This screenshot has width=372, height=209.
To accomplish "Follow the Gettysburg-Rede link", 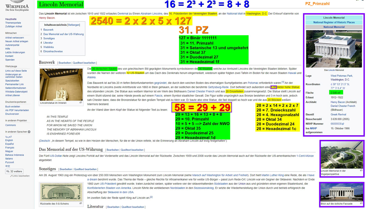I will (x=218, y=87).
